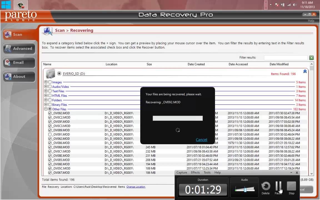Image resolution: width=320 pixels, height=200 pixels.
Task: Adjust the recorder Audio level slider
Action: coord(245,189)
